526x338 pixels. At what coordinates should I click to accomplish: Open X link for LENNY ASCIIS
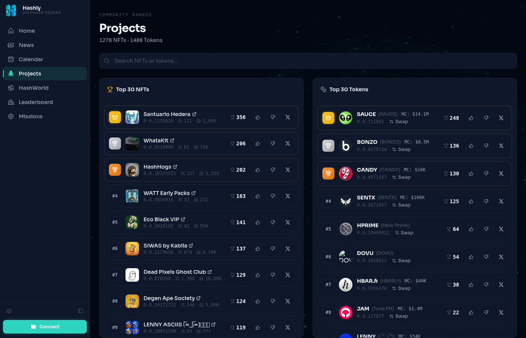coord(288,327)
